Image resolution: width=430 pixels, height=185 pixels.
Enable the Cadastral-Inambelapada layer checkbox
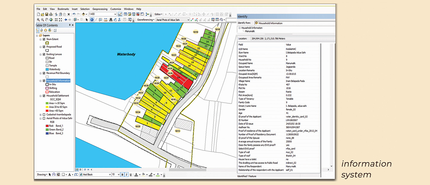[44, 115]
